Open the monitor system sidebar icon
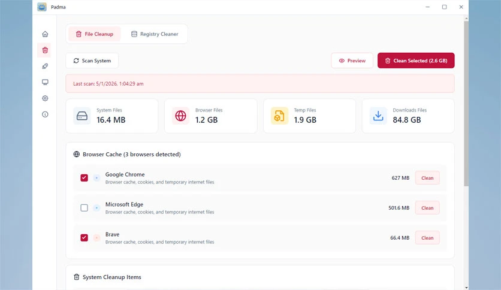Viewport: 501px width, 290px height. pos(45,82)
